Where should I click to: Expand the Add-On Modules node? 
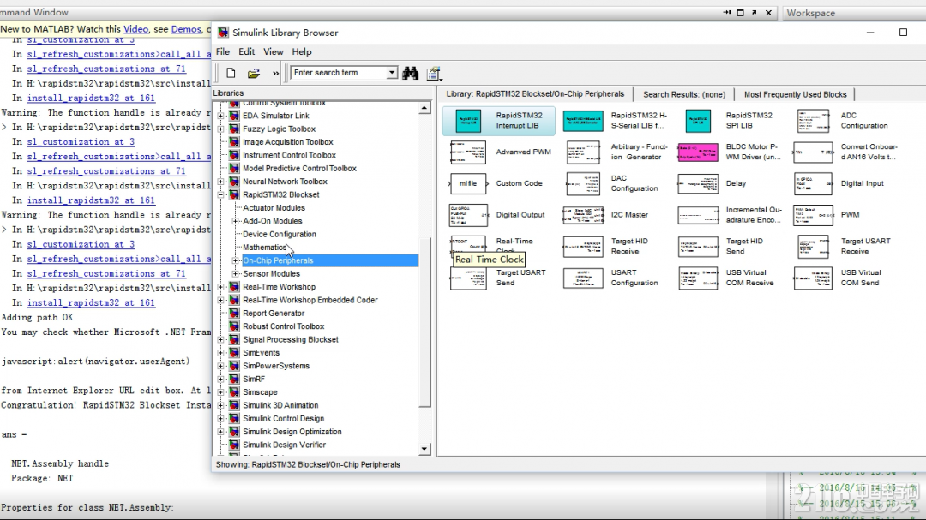[235, 221]
